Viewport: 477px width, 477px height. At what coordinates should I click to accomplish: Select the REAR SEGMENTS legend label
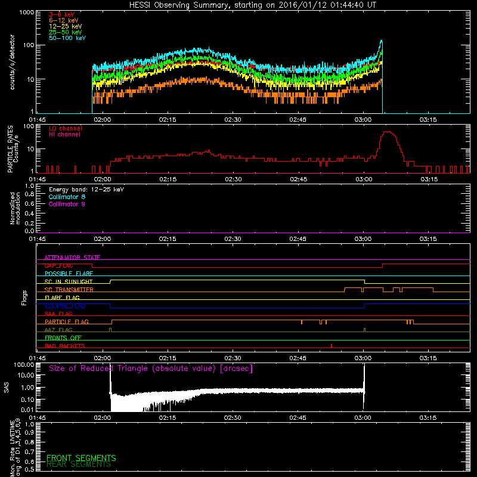[x=79, y=464]
